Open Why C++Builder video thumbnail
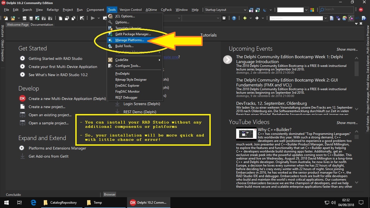This screenshot has height=208, width=370. click(x=246, y=134)
